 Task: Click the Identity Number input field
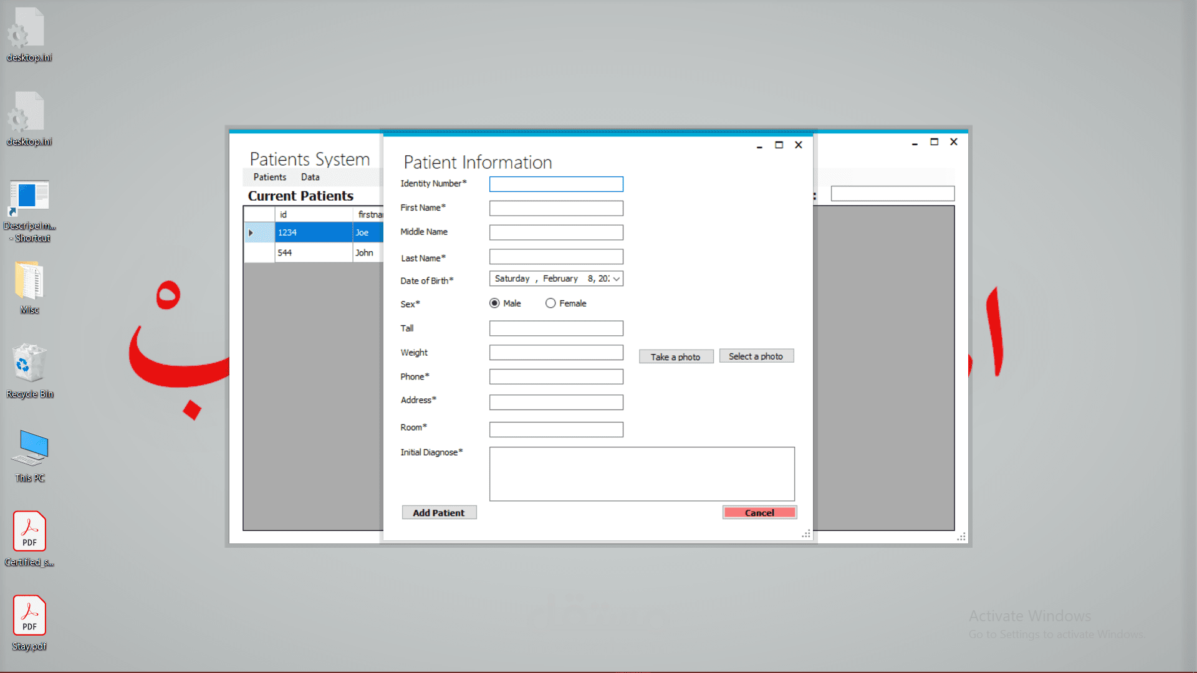click(x=555, y=184)
